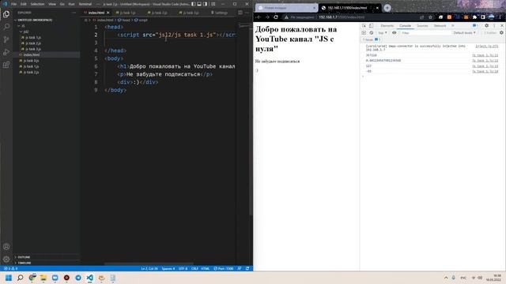The image size is (506, 284).
Task: Open the Accounts menu in the activity bar
Action: tap(6, 247)
